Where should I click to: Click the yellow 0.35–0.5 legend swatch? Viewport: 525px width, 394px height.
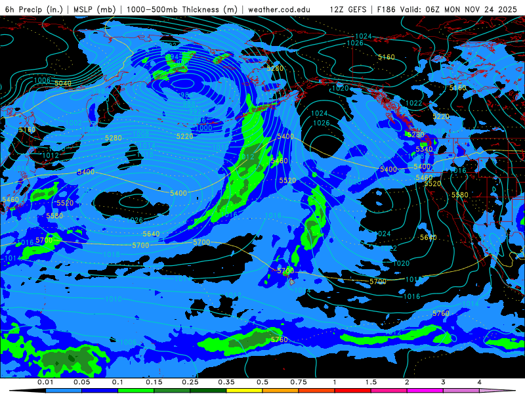244,391
